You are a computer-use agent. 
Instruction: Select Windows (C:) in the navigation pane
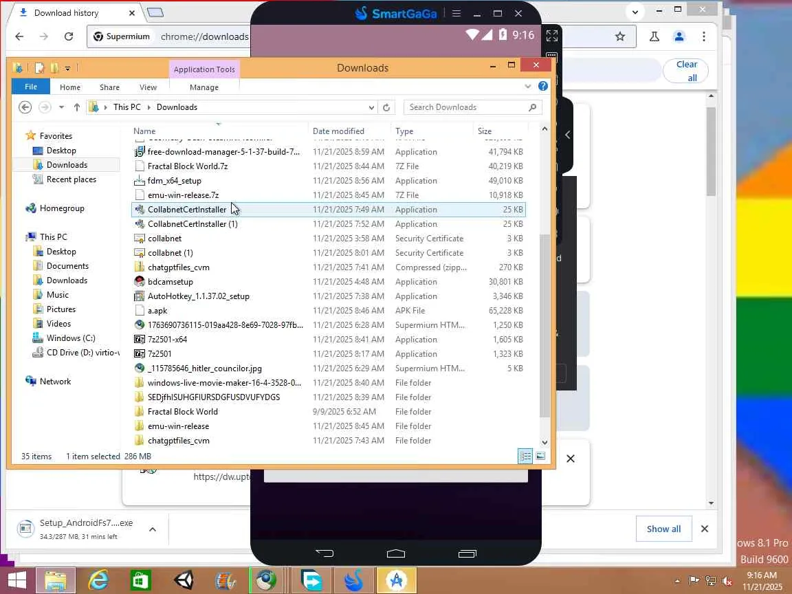(x=71, y=338)
